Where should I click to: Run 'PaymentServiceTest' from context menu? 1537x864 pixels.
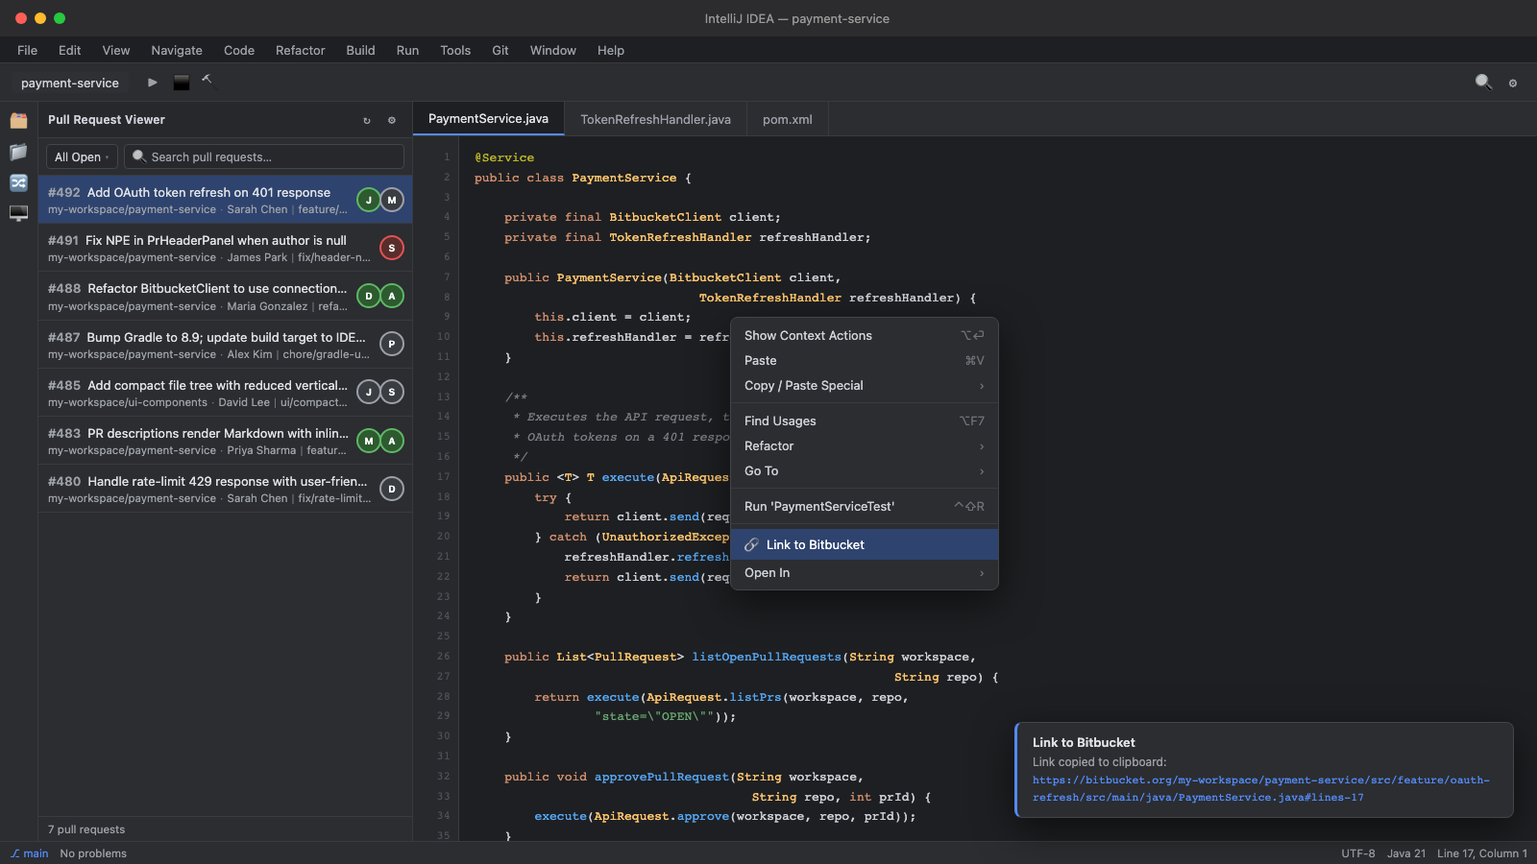(865, 506)
